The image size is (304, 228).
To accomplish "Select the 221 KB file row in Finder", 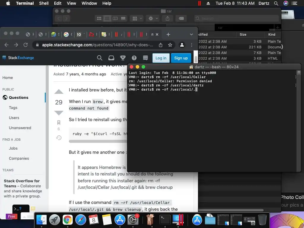I will click(x=240, y=47).
